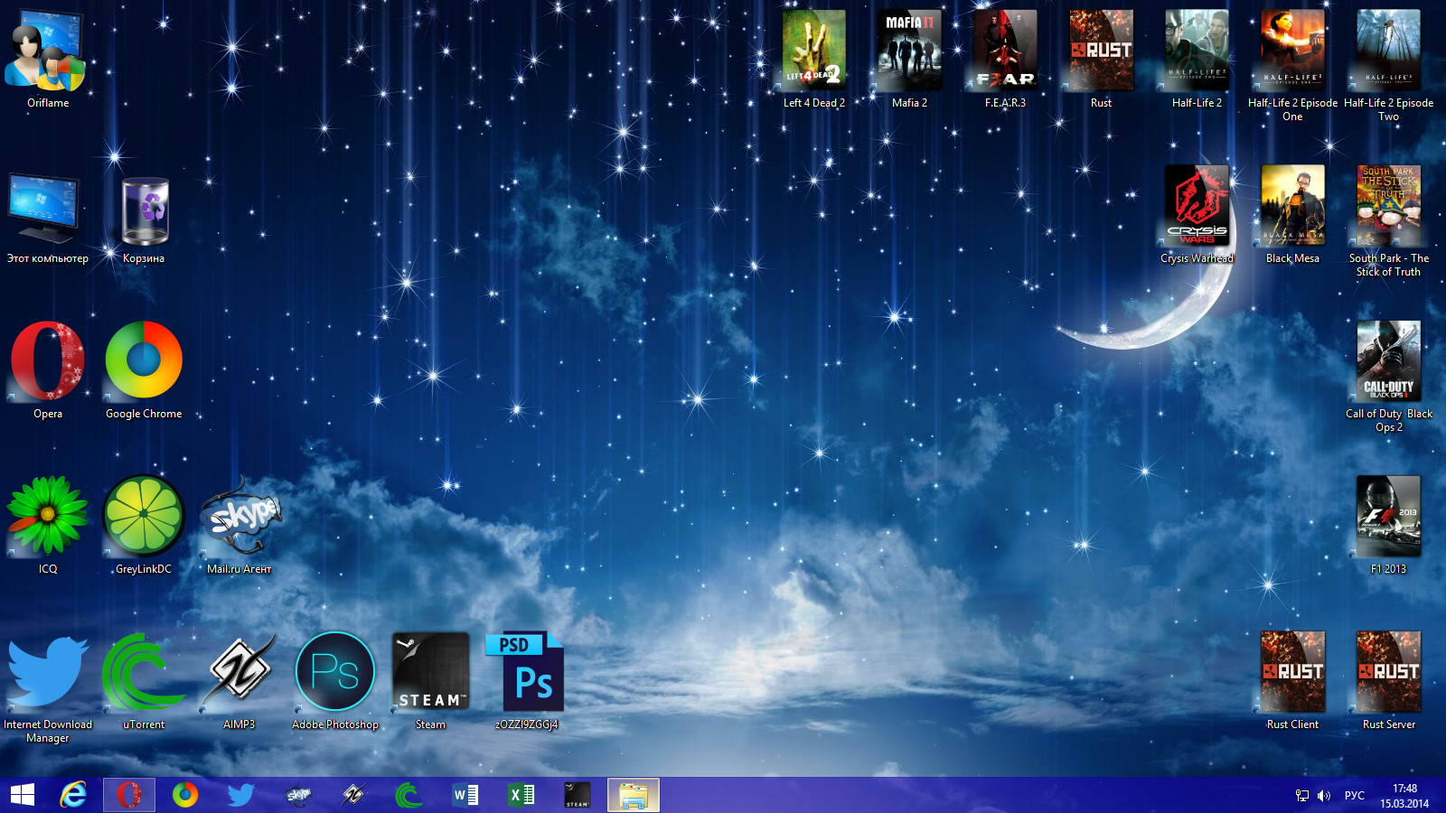Launch the Rust Client shortcut
Viewport: 1446px width, 813px height.
point(1293,682)
